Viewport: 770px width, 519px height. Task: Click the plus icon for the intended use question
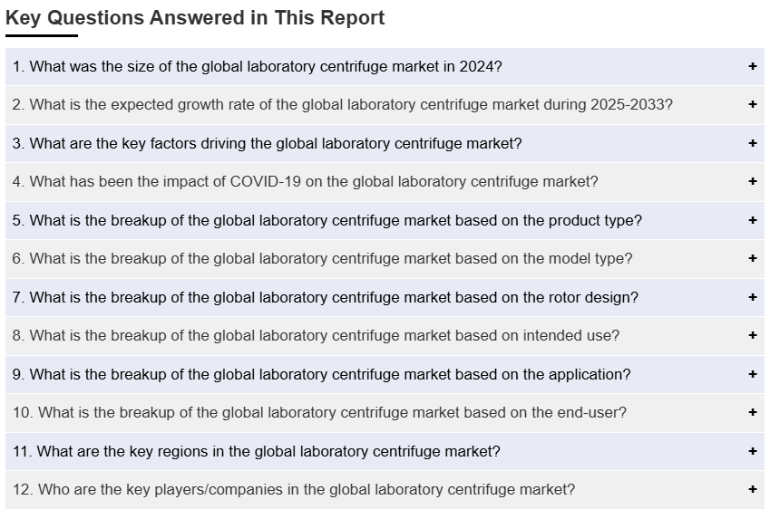click(x=753, y=335)
